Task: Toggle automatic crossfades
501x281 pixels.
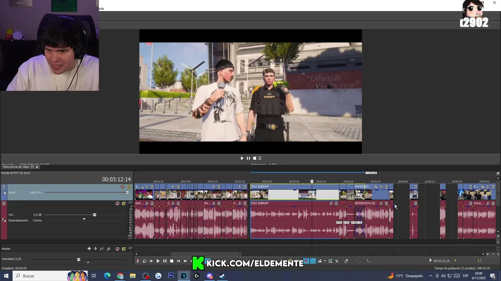Action: (313, 261)
